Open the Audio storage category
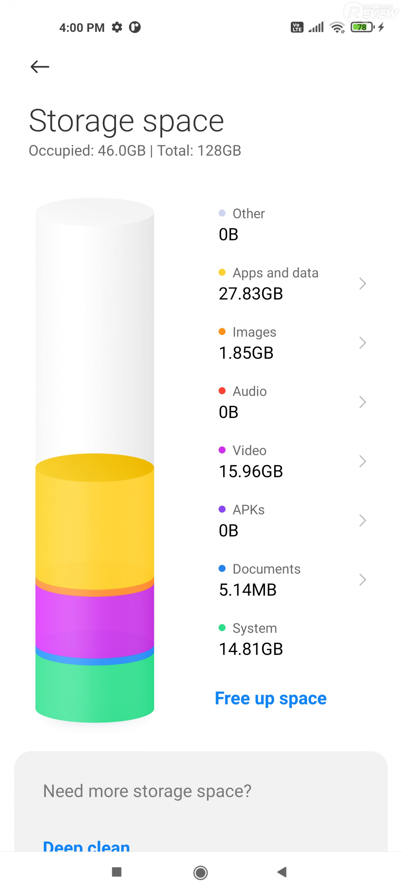The image size is (402, 894). [x=250, y=402]
